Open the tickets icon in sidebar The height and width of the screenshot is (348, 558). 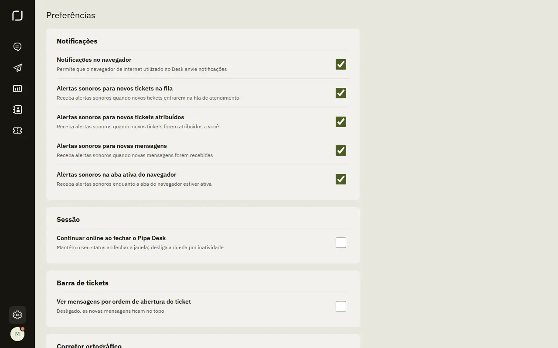point(17,130)
